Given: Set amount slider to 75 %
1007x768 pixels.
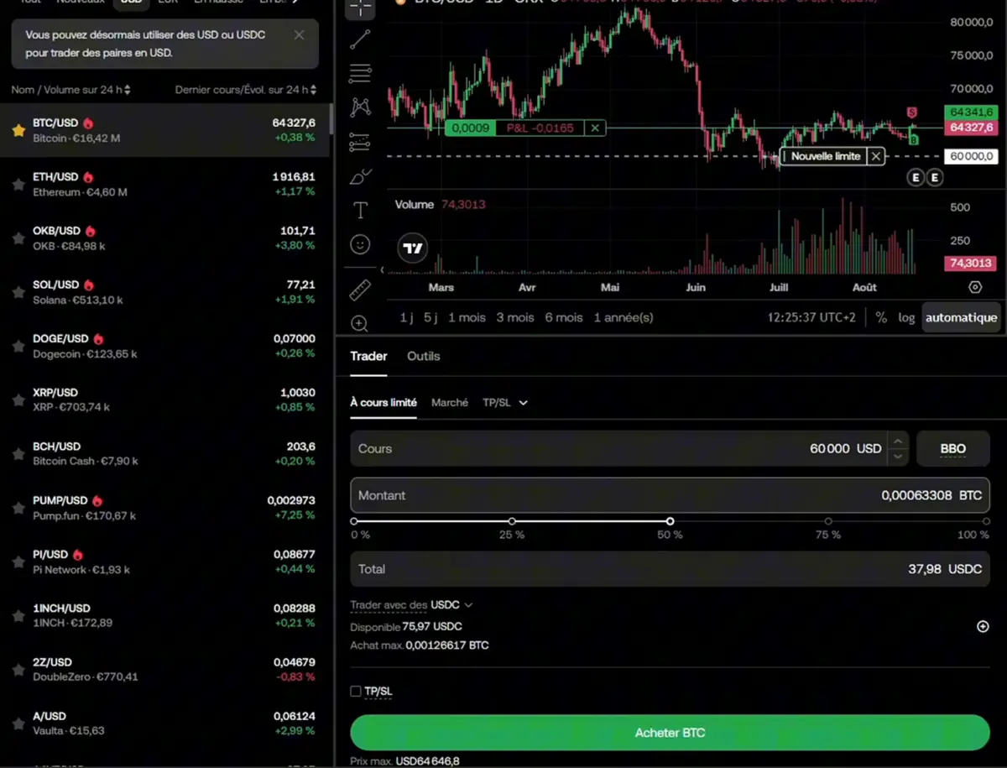Looking at the screenshot, I should pyautogui.click(x=828, y=521).
